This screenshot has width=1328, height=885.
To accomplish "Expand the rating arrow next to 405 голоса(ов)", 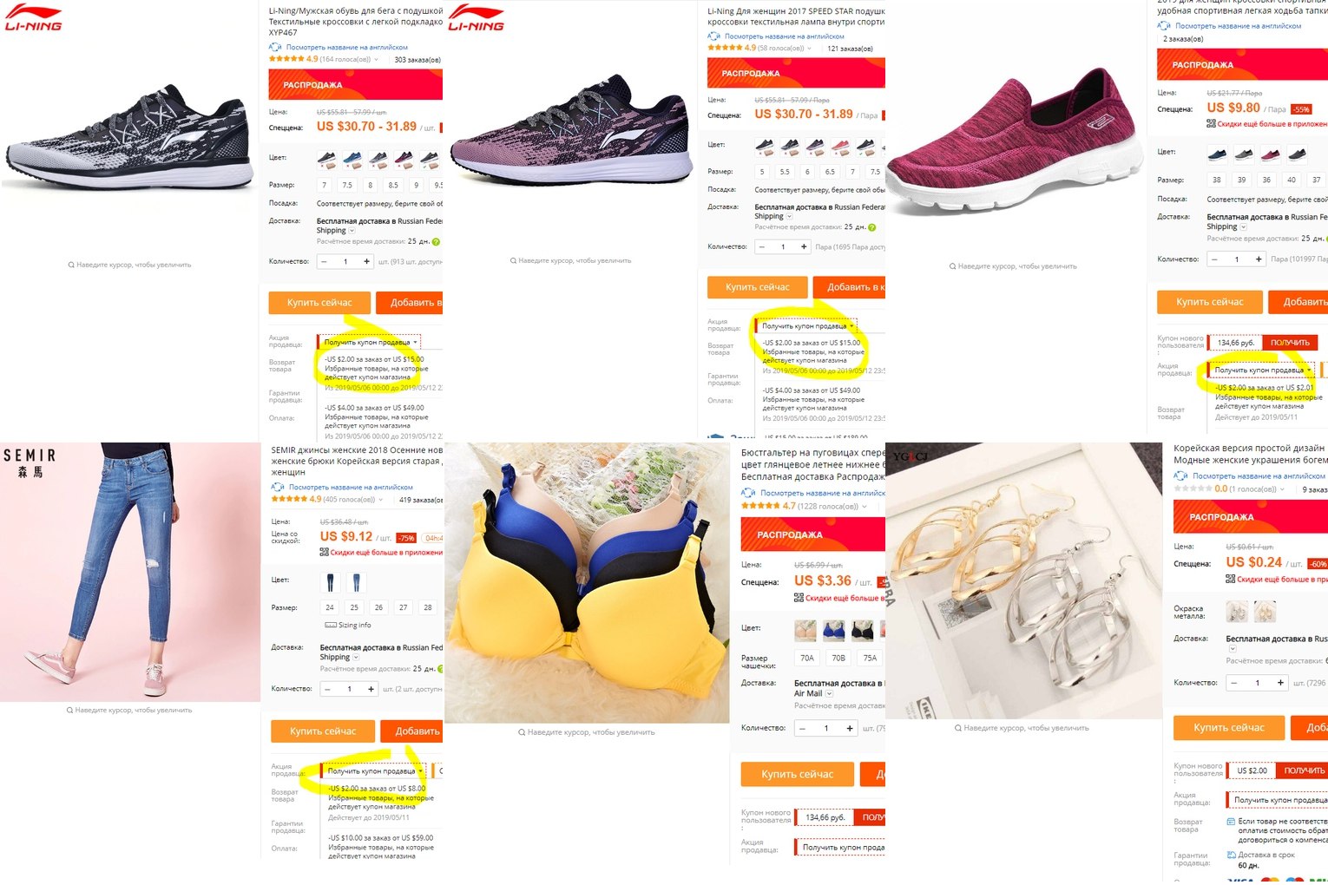I will 380,499.
